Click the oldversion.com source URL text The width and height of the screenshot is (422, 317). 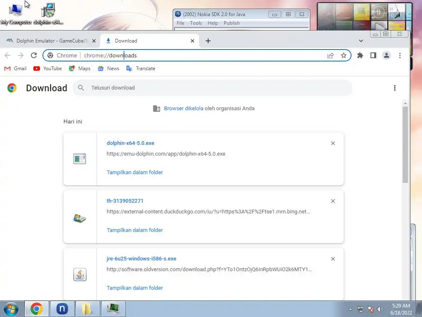[x=209, y=269]
